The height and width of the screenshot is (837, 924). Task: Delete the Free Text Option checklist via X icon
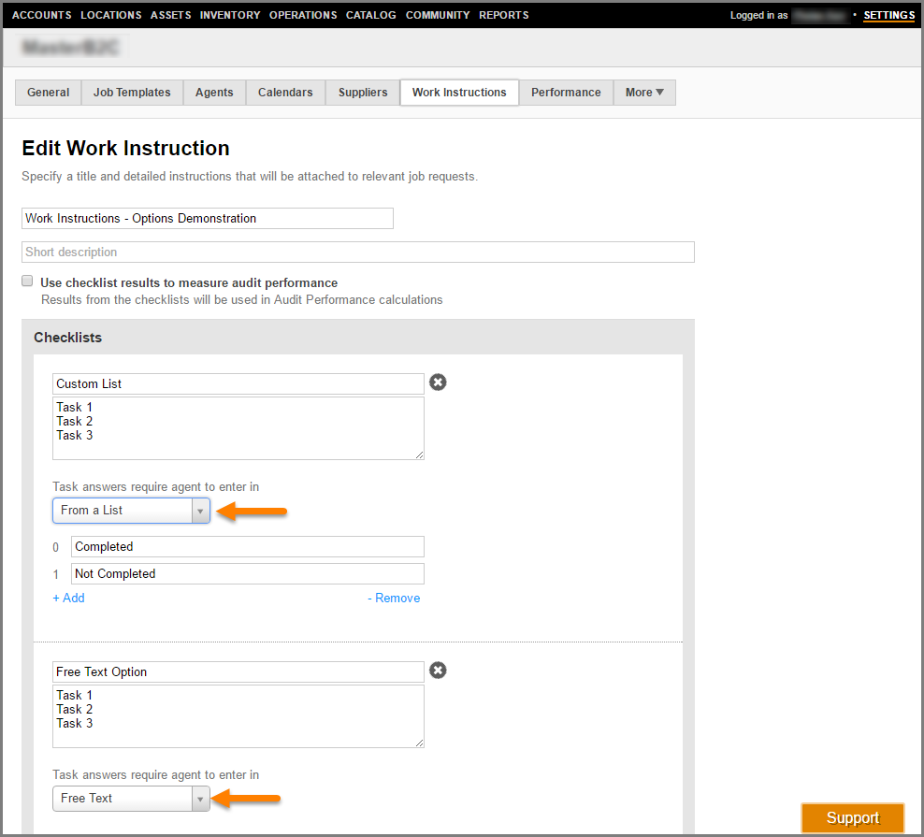pyautogui.click(x=438, y=671)
